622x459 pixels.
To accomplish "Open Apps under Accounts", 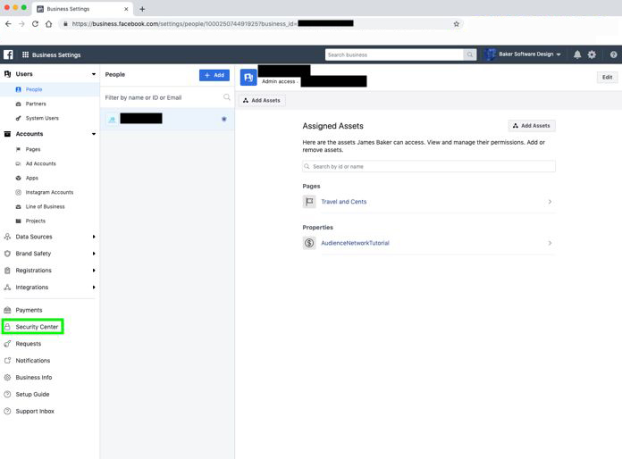I will tap(32, 178).
